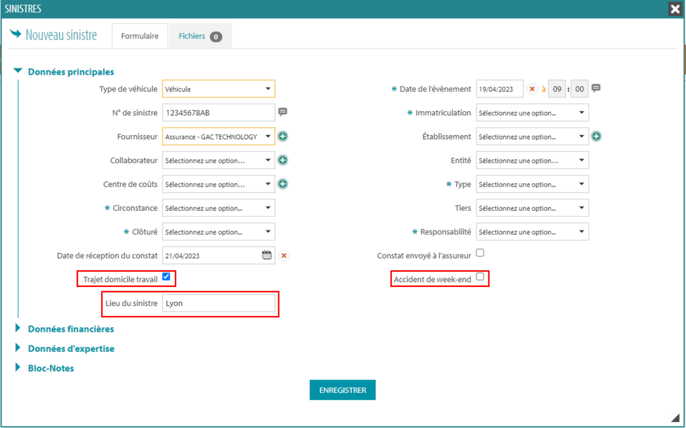Select the Formulaire tab
This screenshot has height=428, width=686.
(x=139, y=36)
